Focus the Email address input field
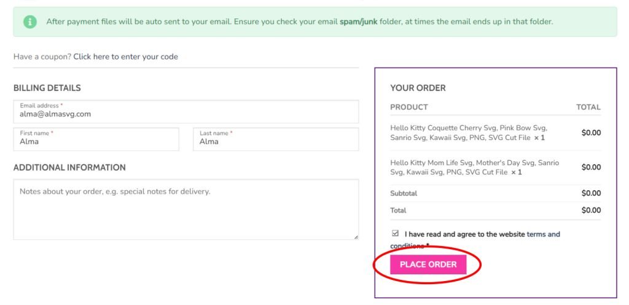 [x=186, y=114]
